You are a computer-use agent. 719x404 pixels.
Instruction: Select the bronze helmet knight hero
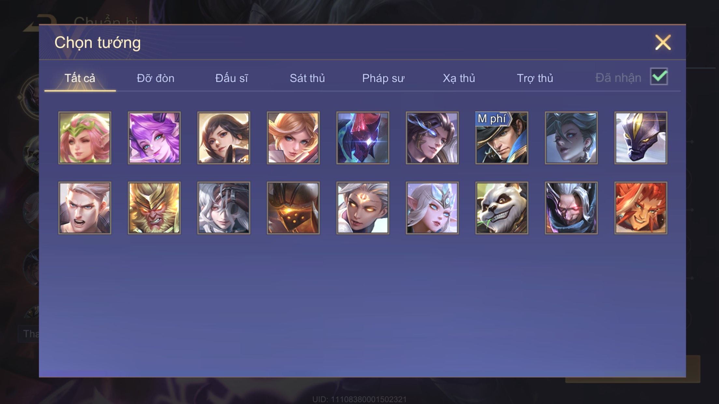(x=293, y=208)
